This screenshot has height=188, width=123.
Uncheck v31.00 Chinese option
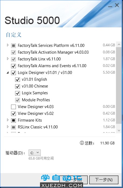tap(18, 86)
